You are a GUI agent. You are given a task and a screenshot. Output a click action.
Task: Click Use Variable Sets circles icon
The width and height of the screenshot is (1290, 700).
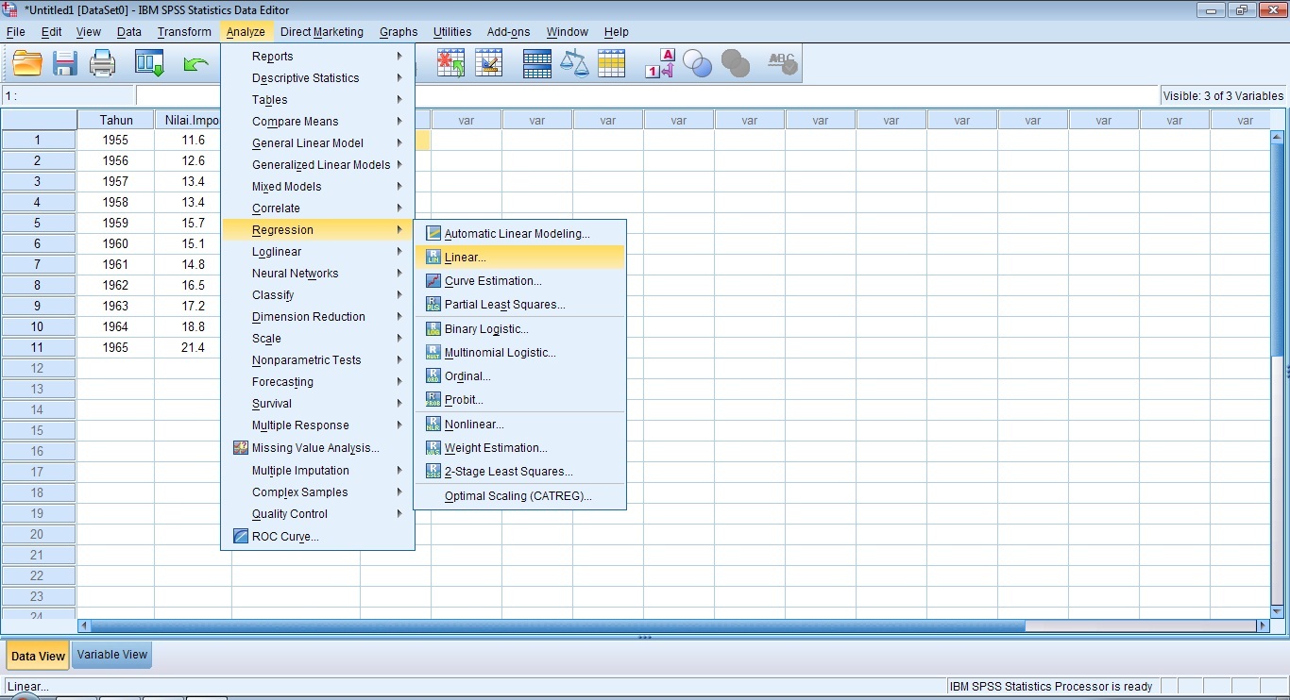click(697, 63)
